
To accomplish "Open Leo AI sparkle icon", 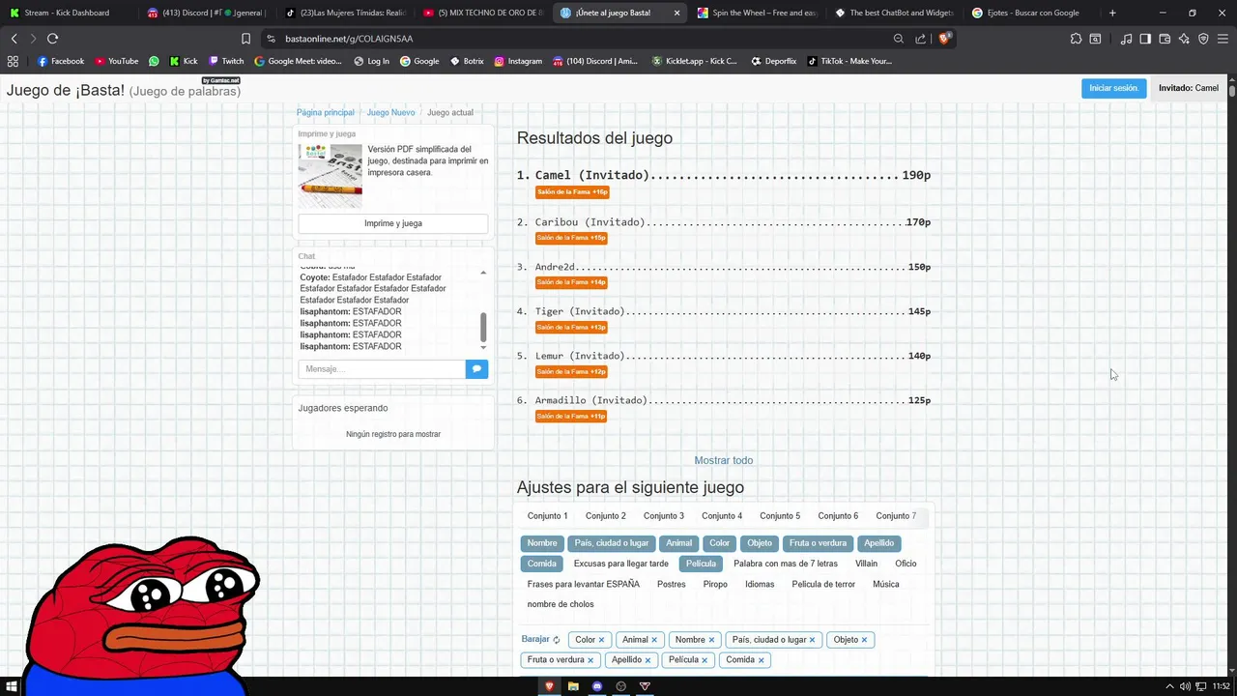I will click(x=1184, y=39).
